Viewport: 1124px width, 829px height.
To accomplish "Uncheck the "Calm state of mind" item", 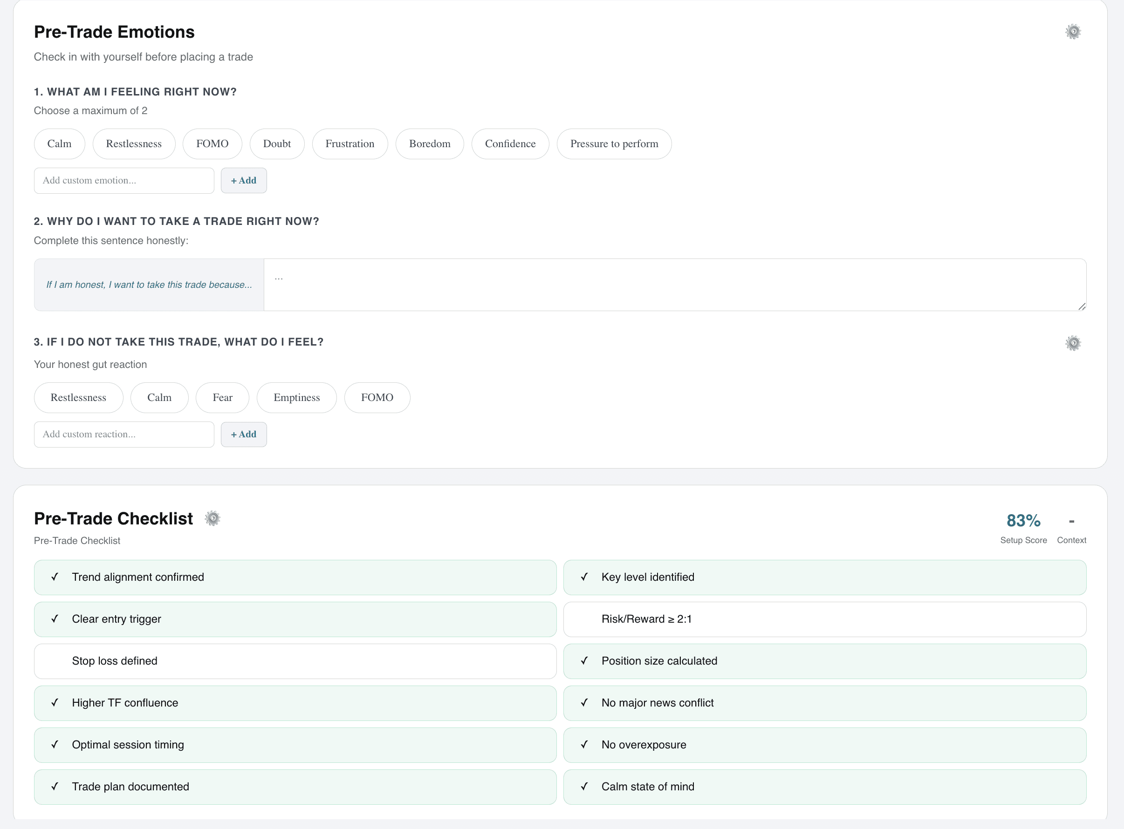I will tap(825, 786).
